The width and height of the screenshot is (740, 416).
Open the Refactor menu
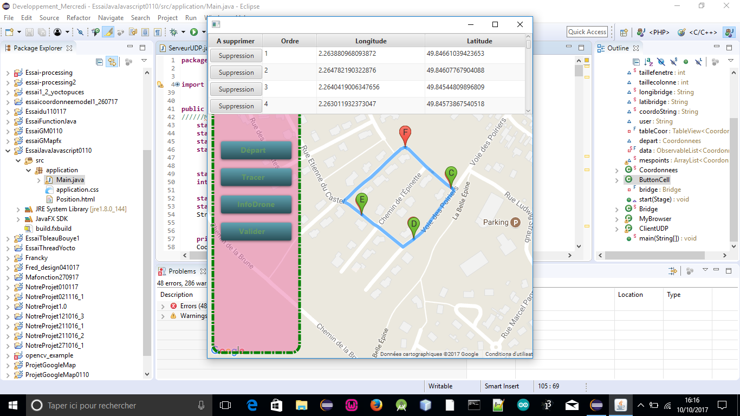point(79,18)
